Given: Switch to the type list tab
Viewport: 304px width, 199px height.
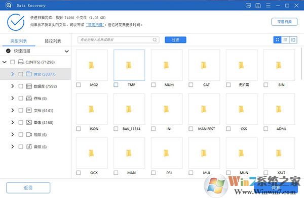Looking at the screenshot, I should [x=19, y=41].
